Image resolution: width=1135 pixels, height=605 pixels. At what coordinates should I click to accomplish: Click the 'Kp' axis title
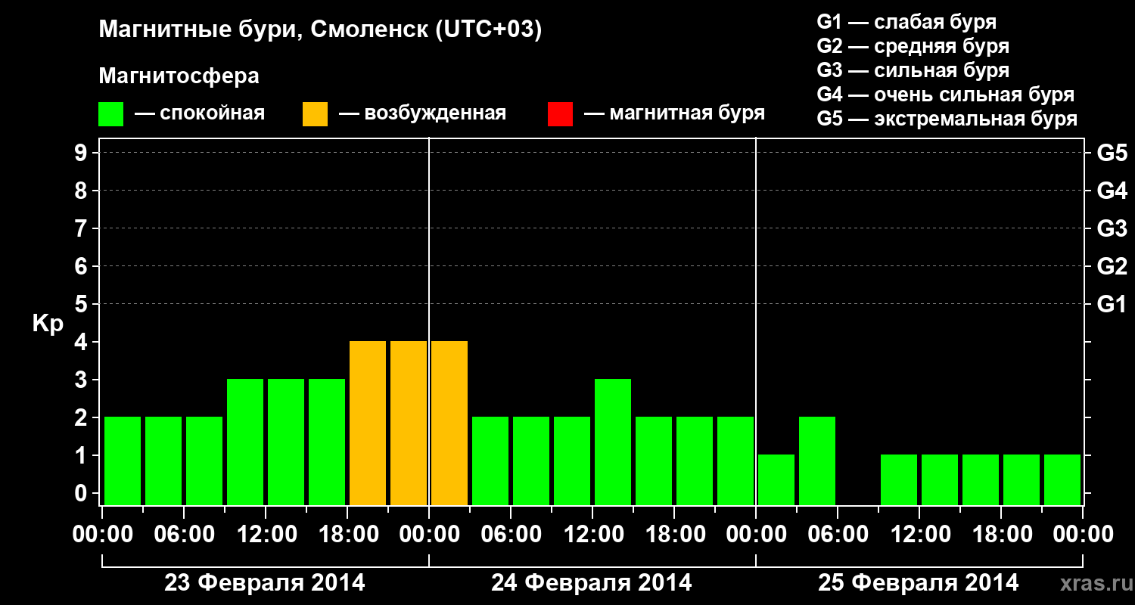click(x=48, y=323)
